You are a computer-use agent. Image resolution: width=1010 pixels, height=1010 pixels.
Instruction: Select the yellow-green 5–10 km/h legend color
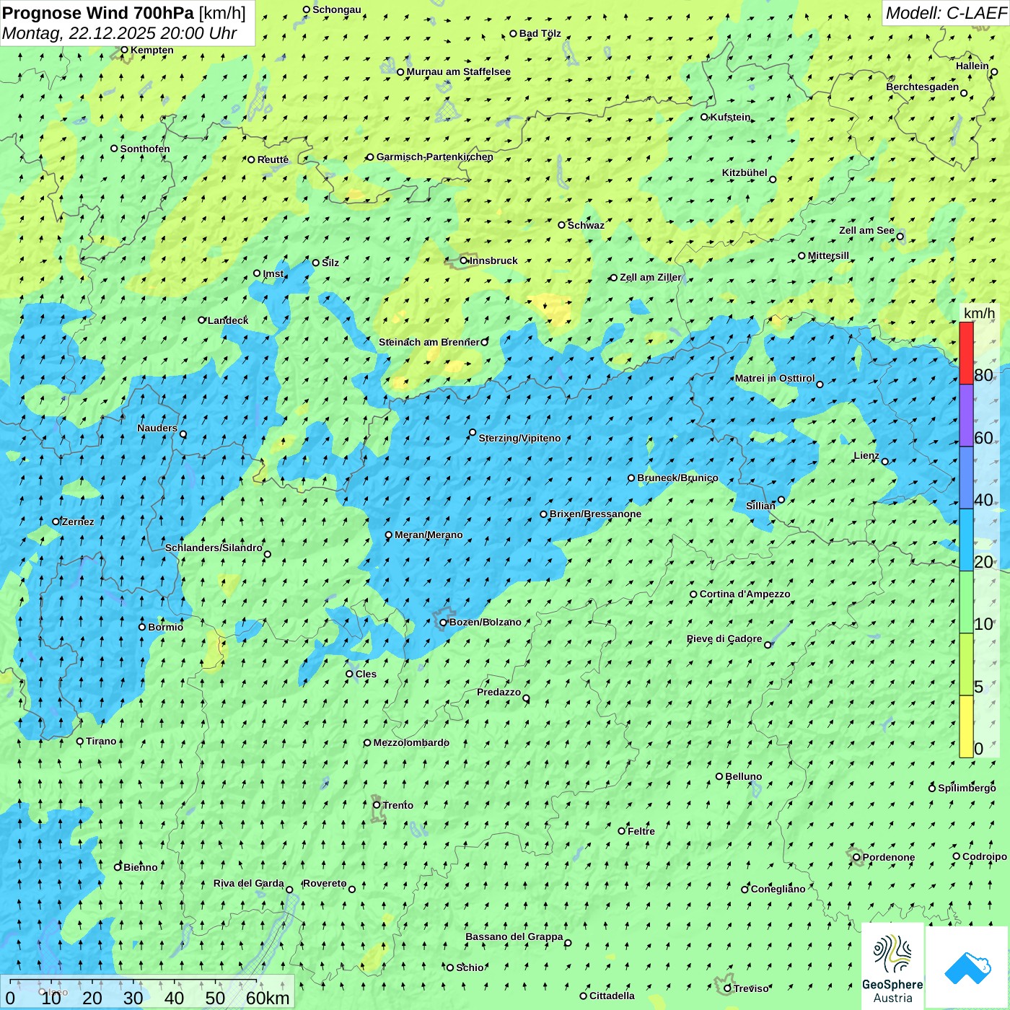coord(966,664)
